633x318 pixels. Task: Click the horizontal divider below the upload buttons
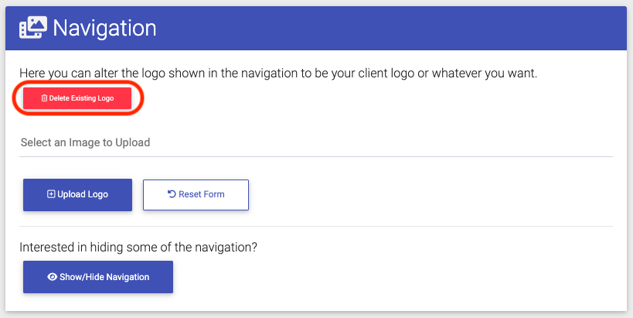(x=316, y=226)
